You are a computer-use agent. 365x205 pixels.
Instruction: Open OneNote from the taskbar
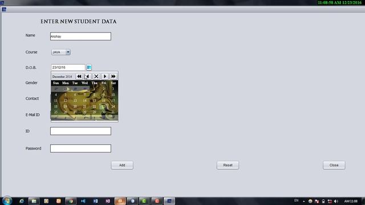pos(108,201)
